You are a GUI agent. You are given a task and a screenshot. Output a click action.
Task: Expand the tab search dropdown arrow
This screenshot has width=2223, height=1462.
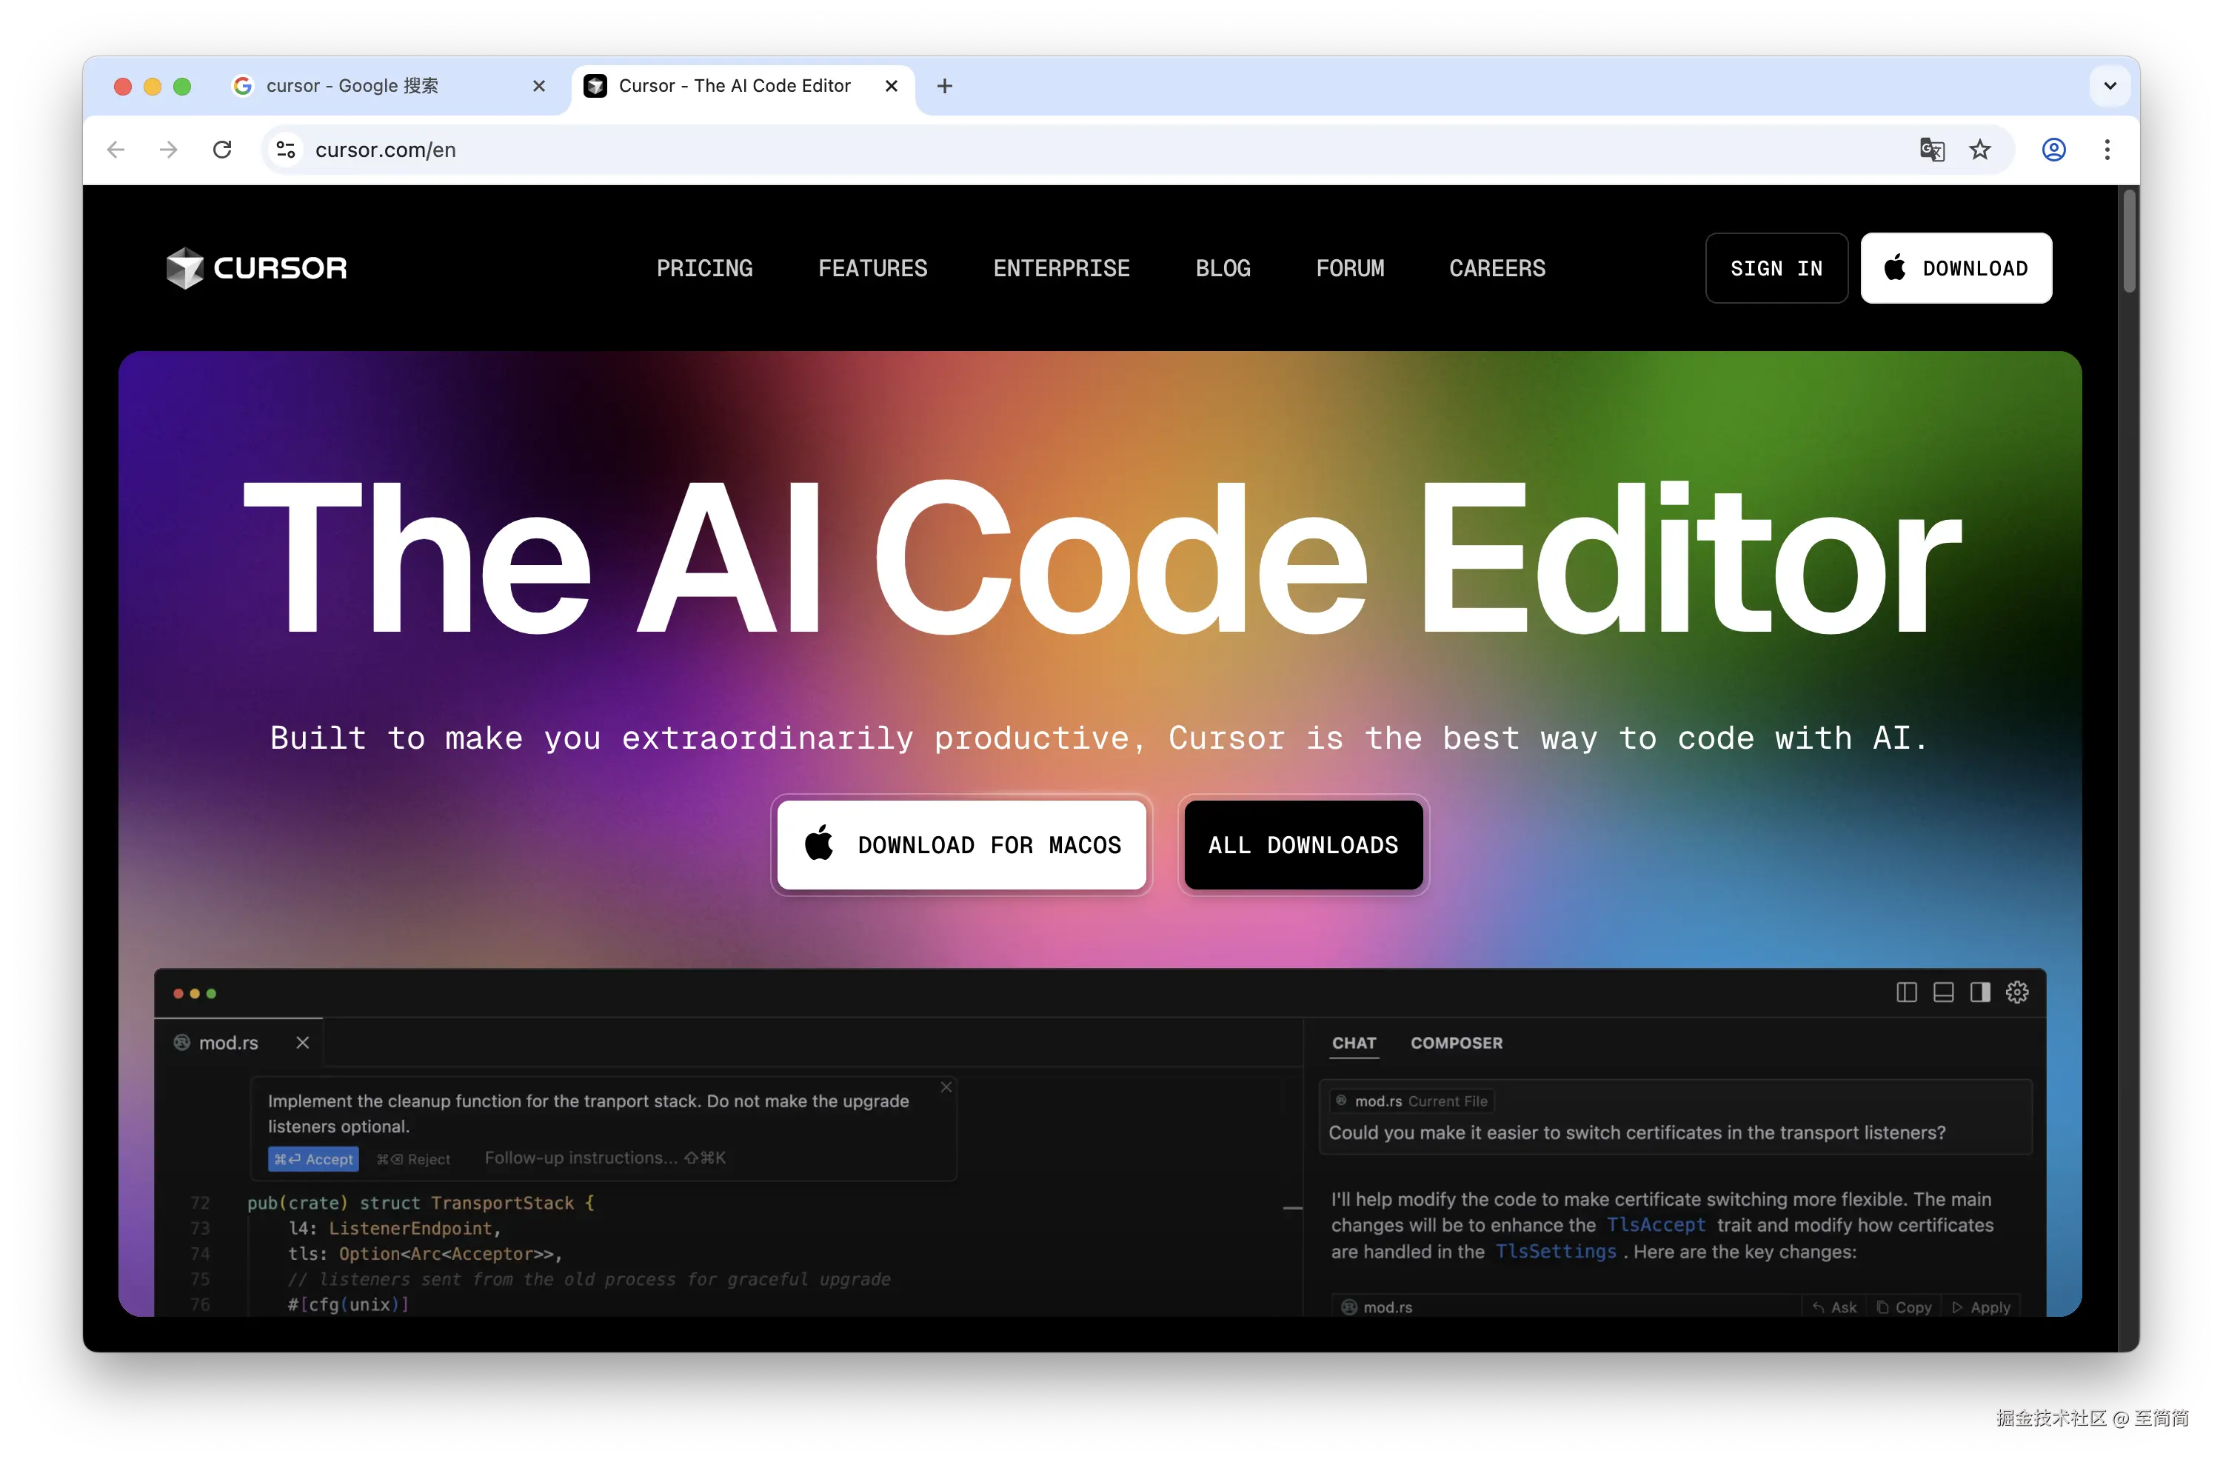point(2110,86)
